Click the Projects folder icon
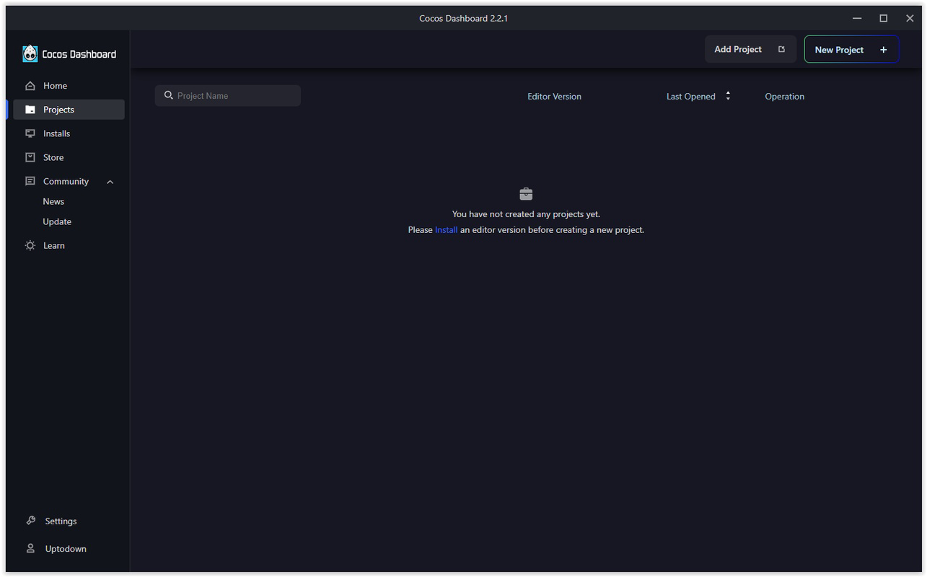The image size is (927, 577). [30, 110]
